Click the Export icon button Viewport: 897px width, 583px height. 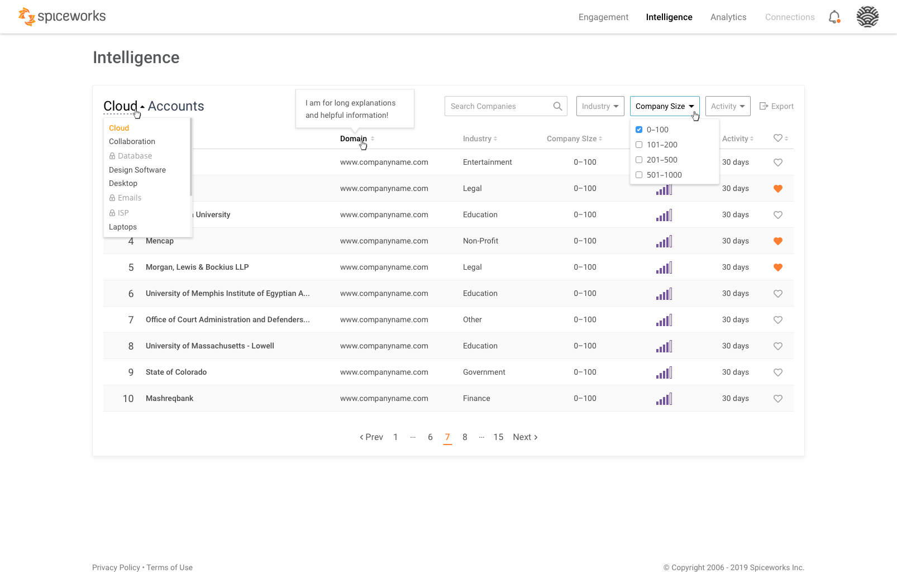[x=776, y=106]
